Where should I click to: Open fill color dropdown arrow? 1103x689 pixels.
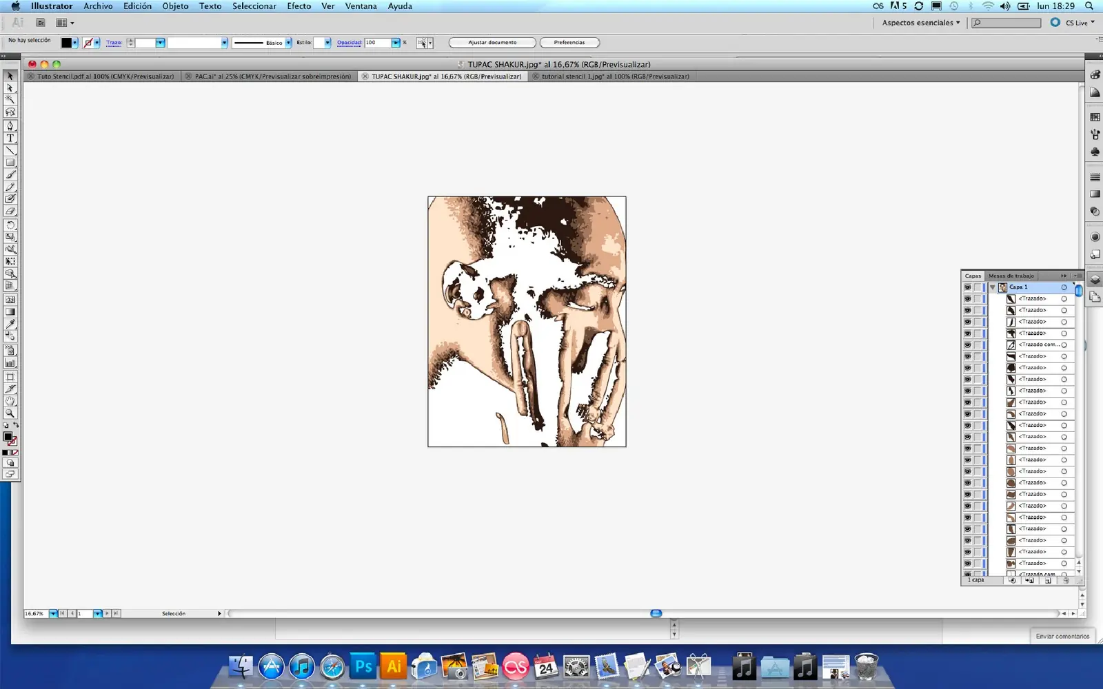tap(75, 43)
